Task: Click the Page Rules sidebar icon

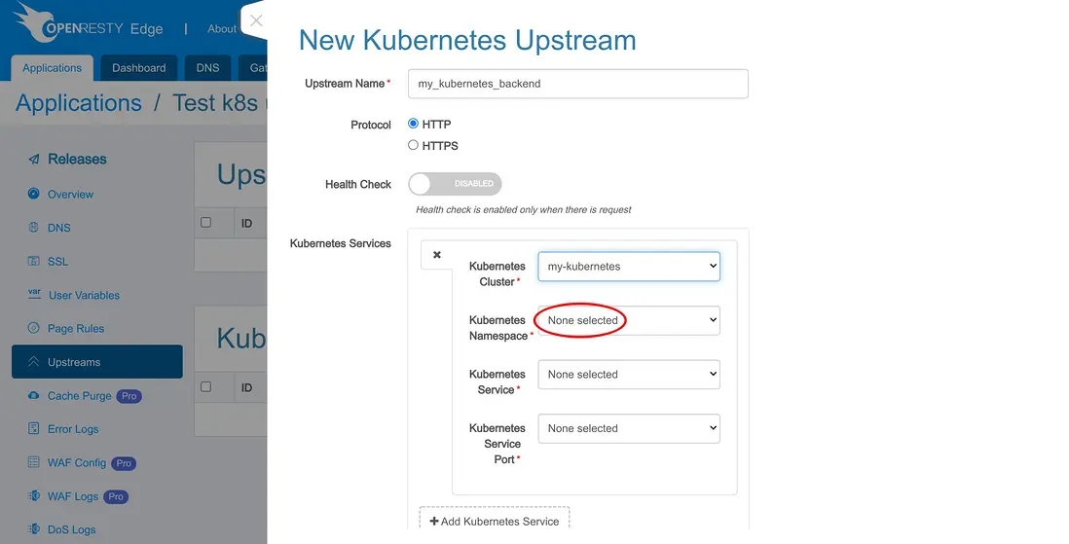Action: (x=34, y=328)
